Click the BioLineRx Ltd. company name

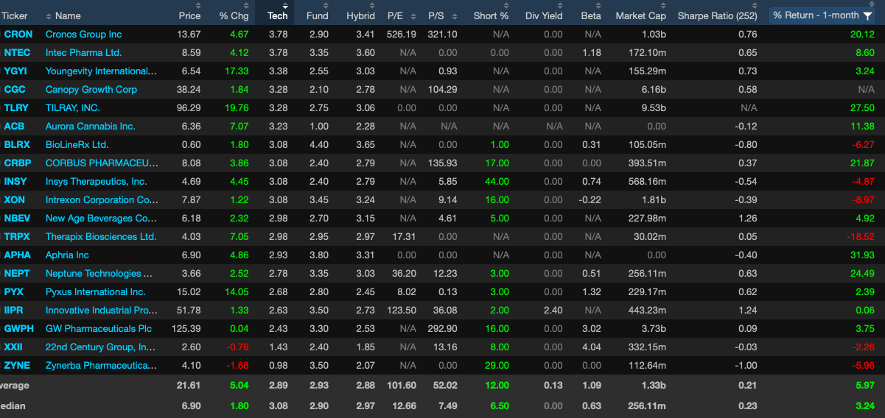[77, 145]
